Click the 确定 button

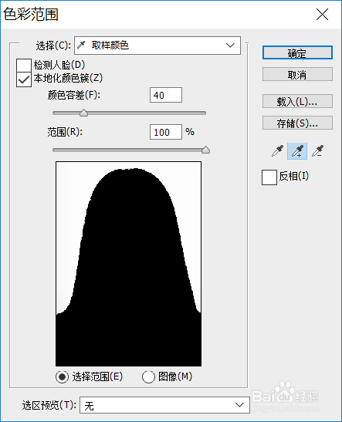click(297, 52)
